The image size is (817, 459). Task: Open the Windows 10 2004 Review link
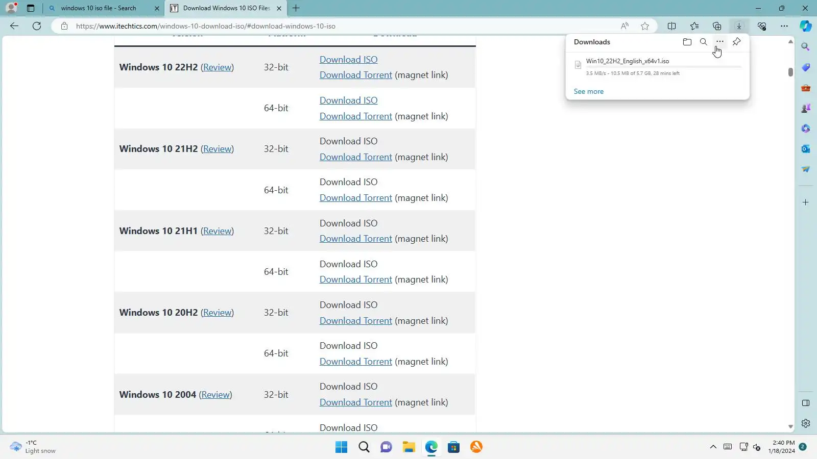click(215, 395)
